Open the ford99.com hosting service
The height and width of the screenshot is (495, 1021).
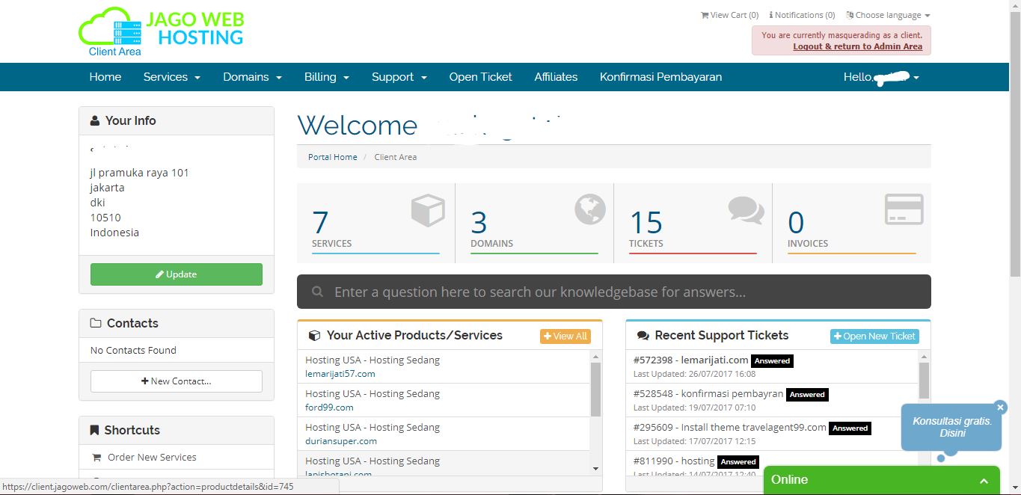pos(444,400)
